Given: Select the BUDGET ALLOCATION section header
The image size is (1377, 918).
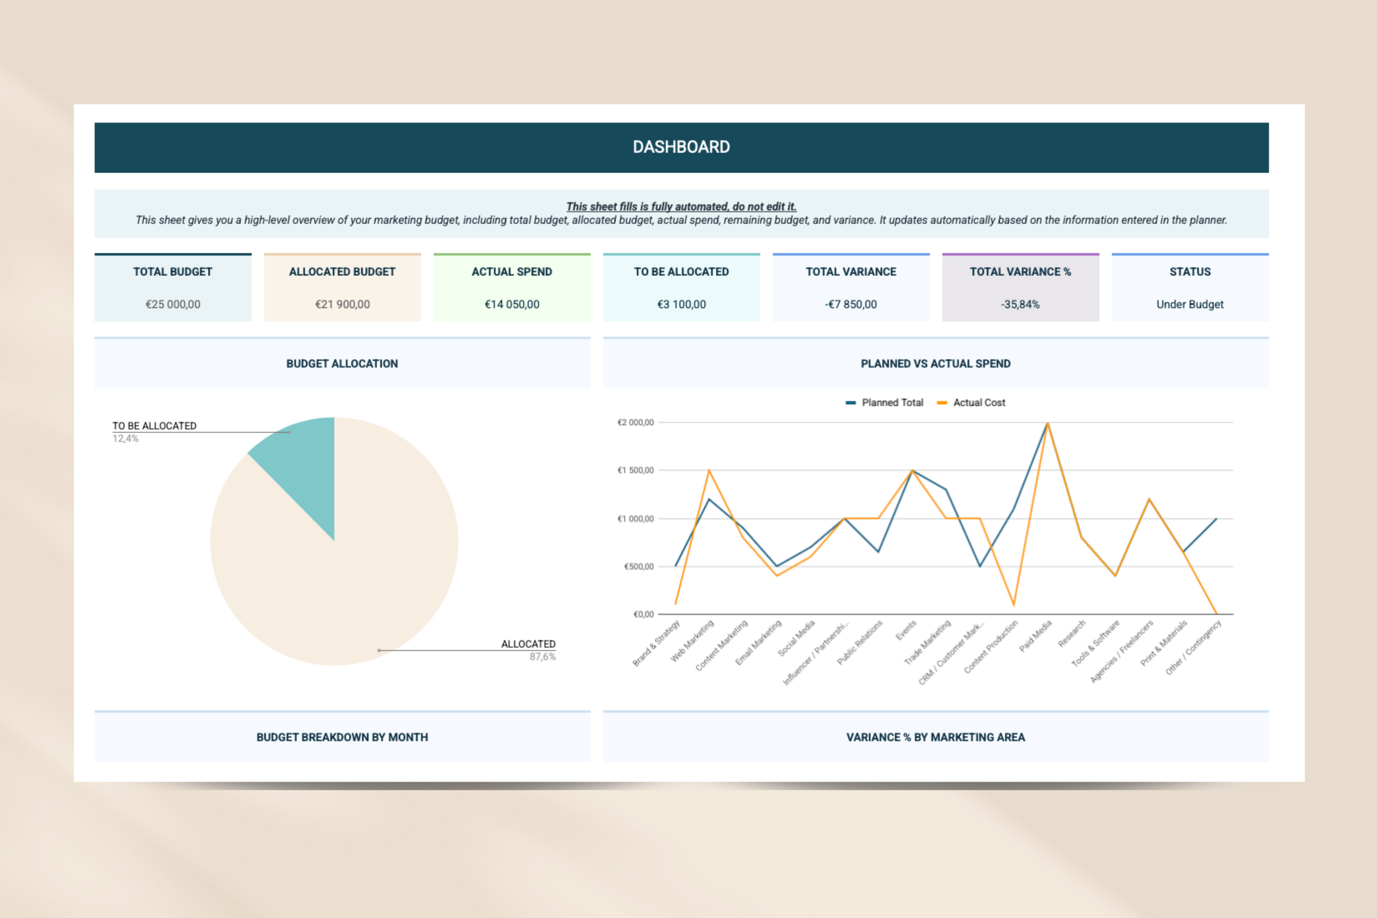Looking at the screenshot, I should point(342,363).
